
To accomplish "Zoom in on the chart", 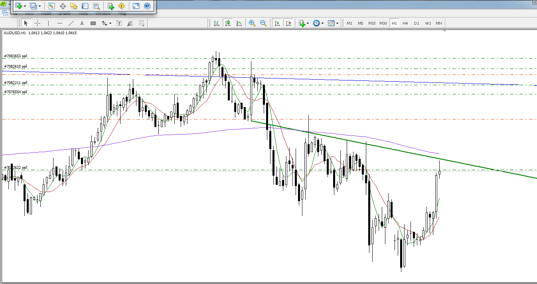I will 252,23.
